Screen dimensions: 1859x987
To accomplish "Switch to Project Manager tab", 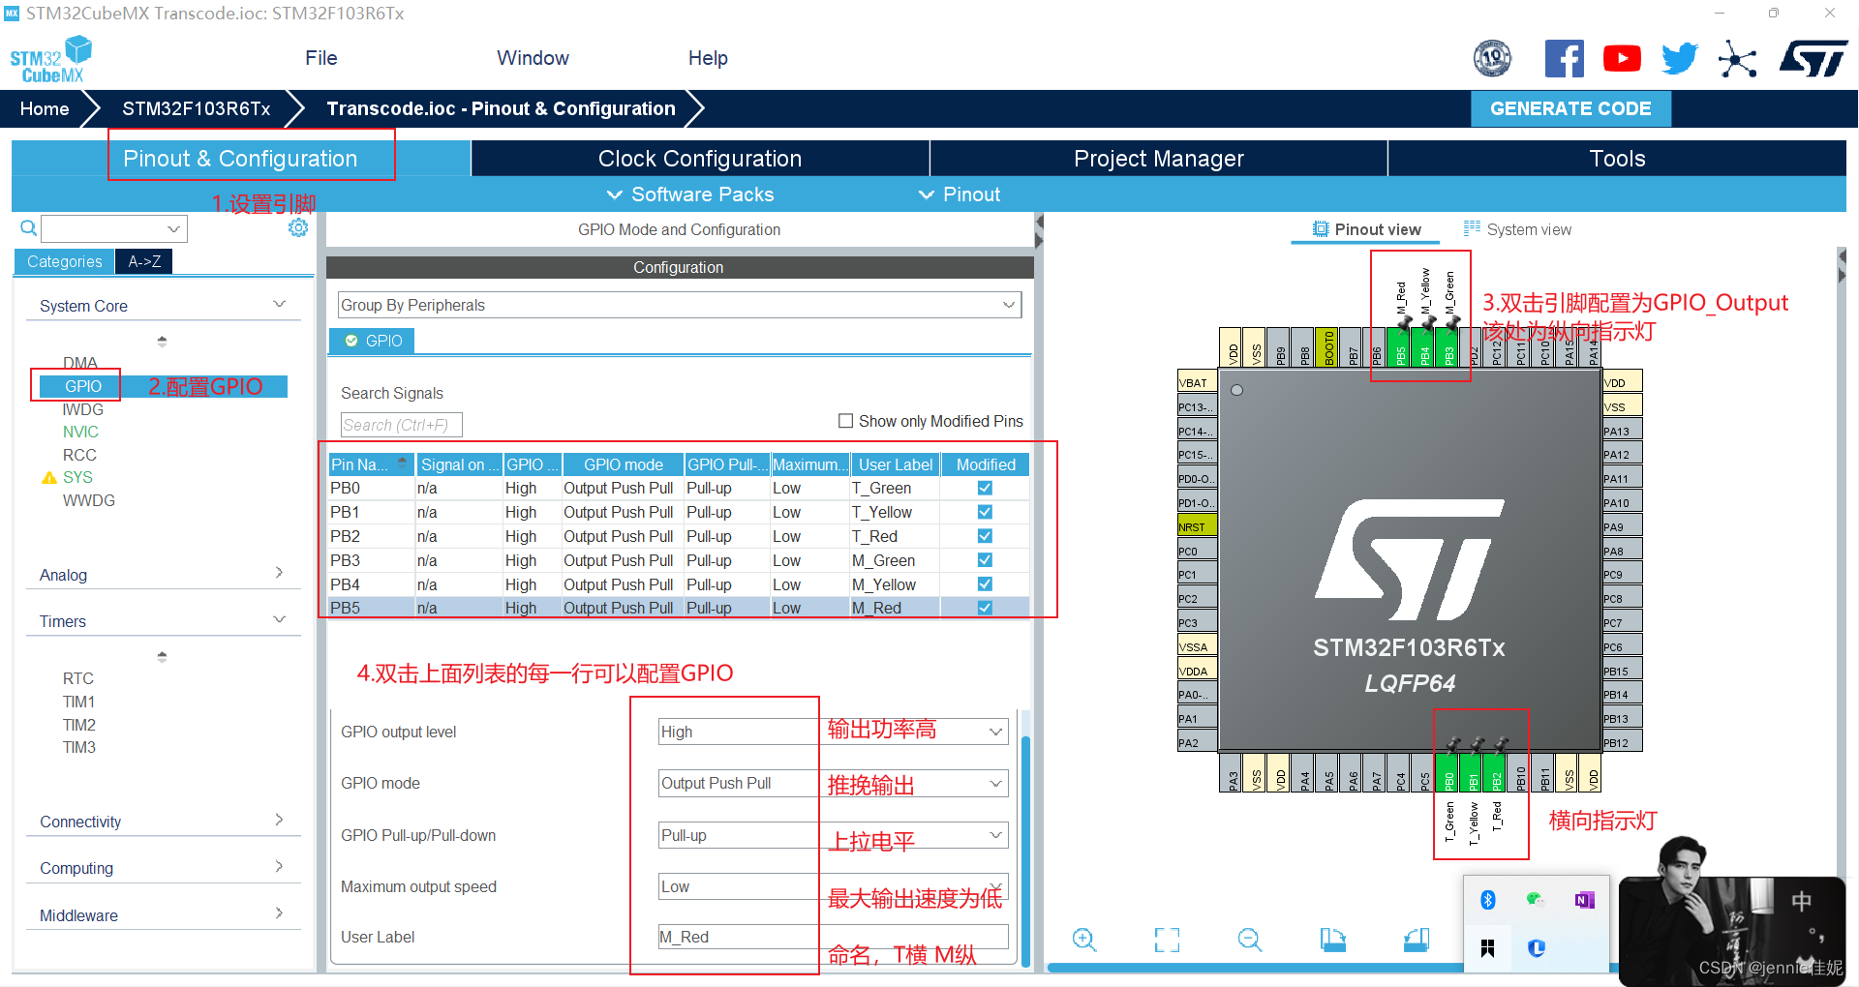I will (1158, 159).
